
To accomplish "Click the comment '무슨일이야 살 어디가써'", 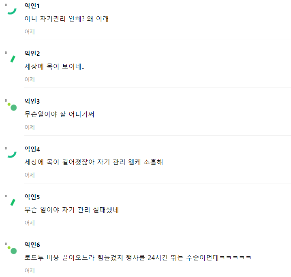I will [x=60, y=114].
